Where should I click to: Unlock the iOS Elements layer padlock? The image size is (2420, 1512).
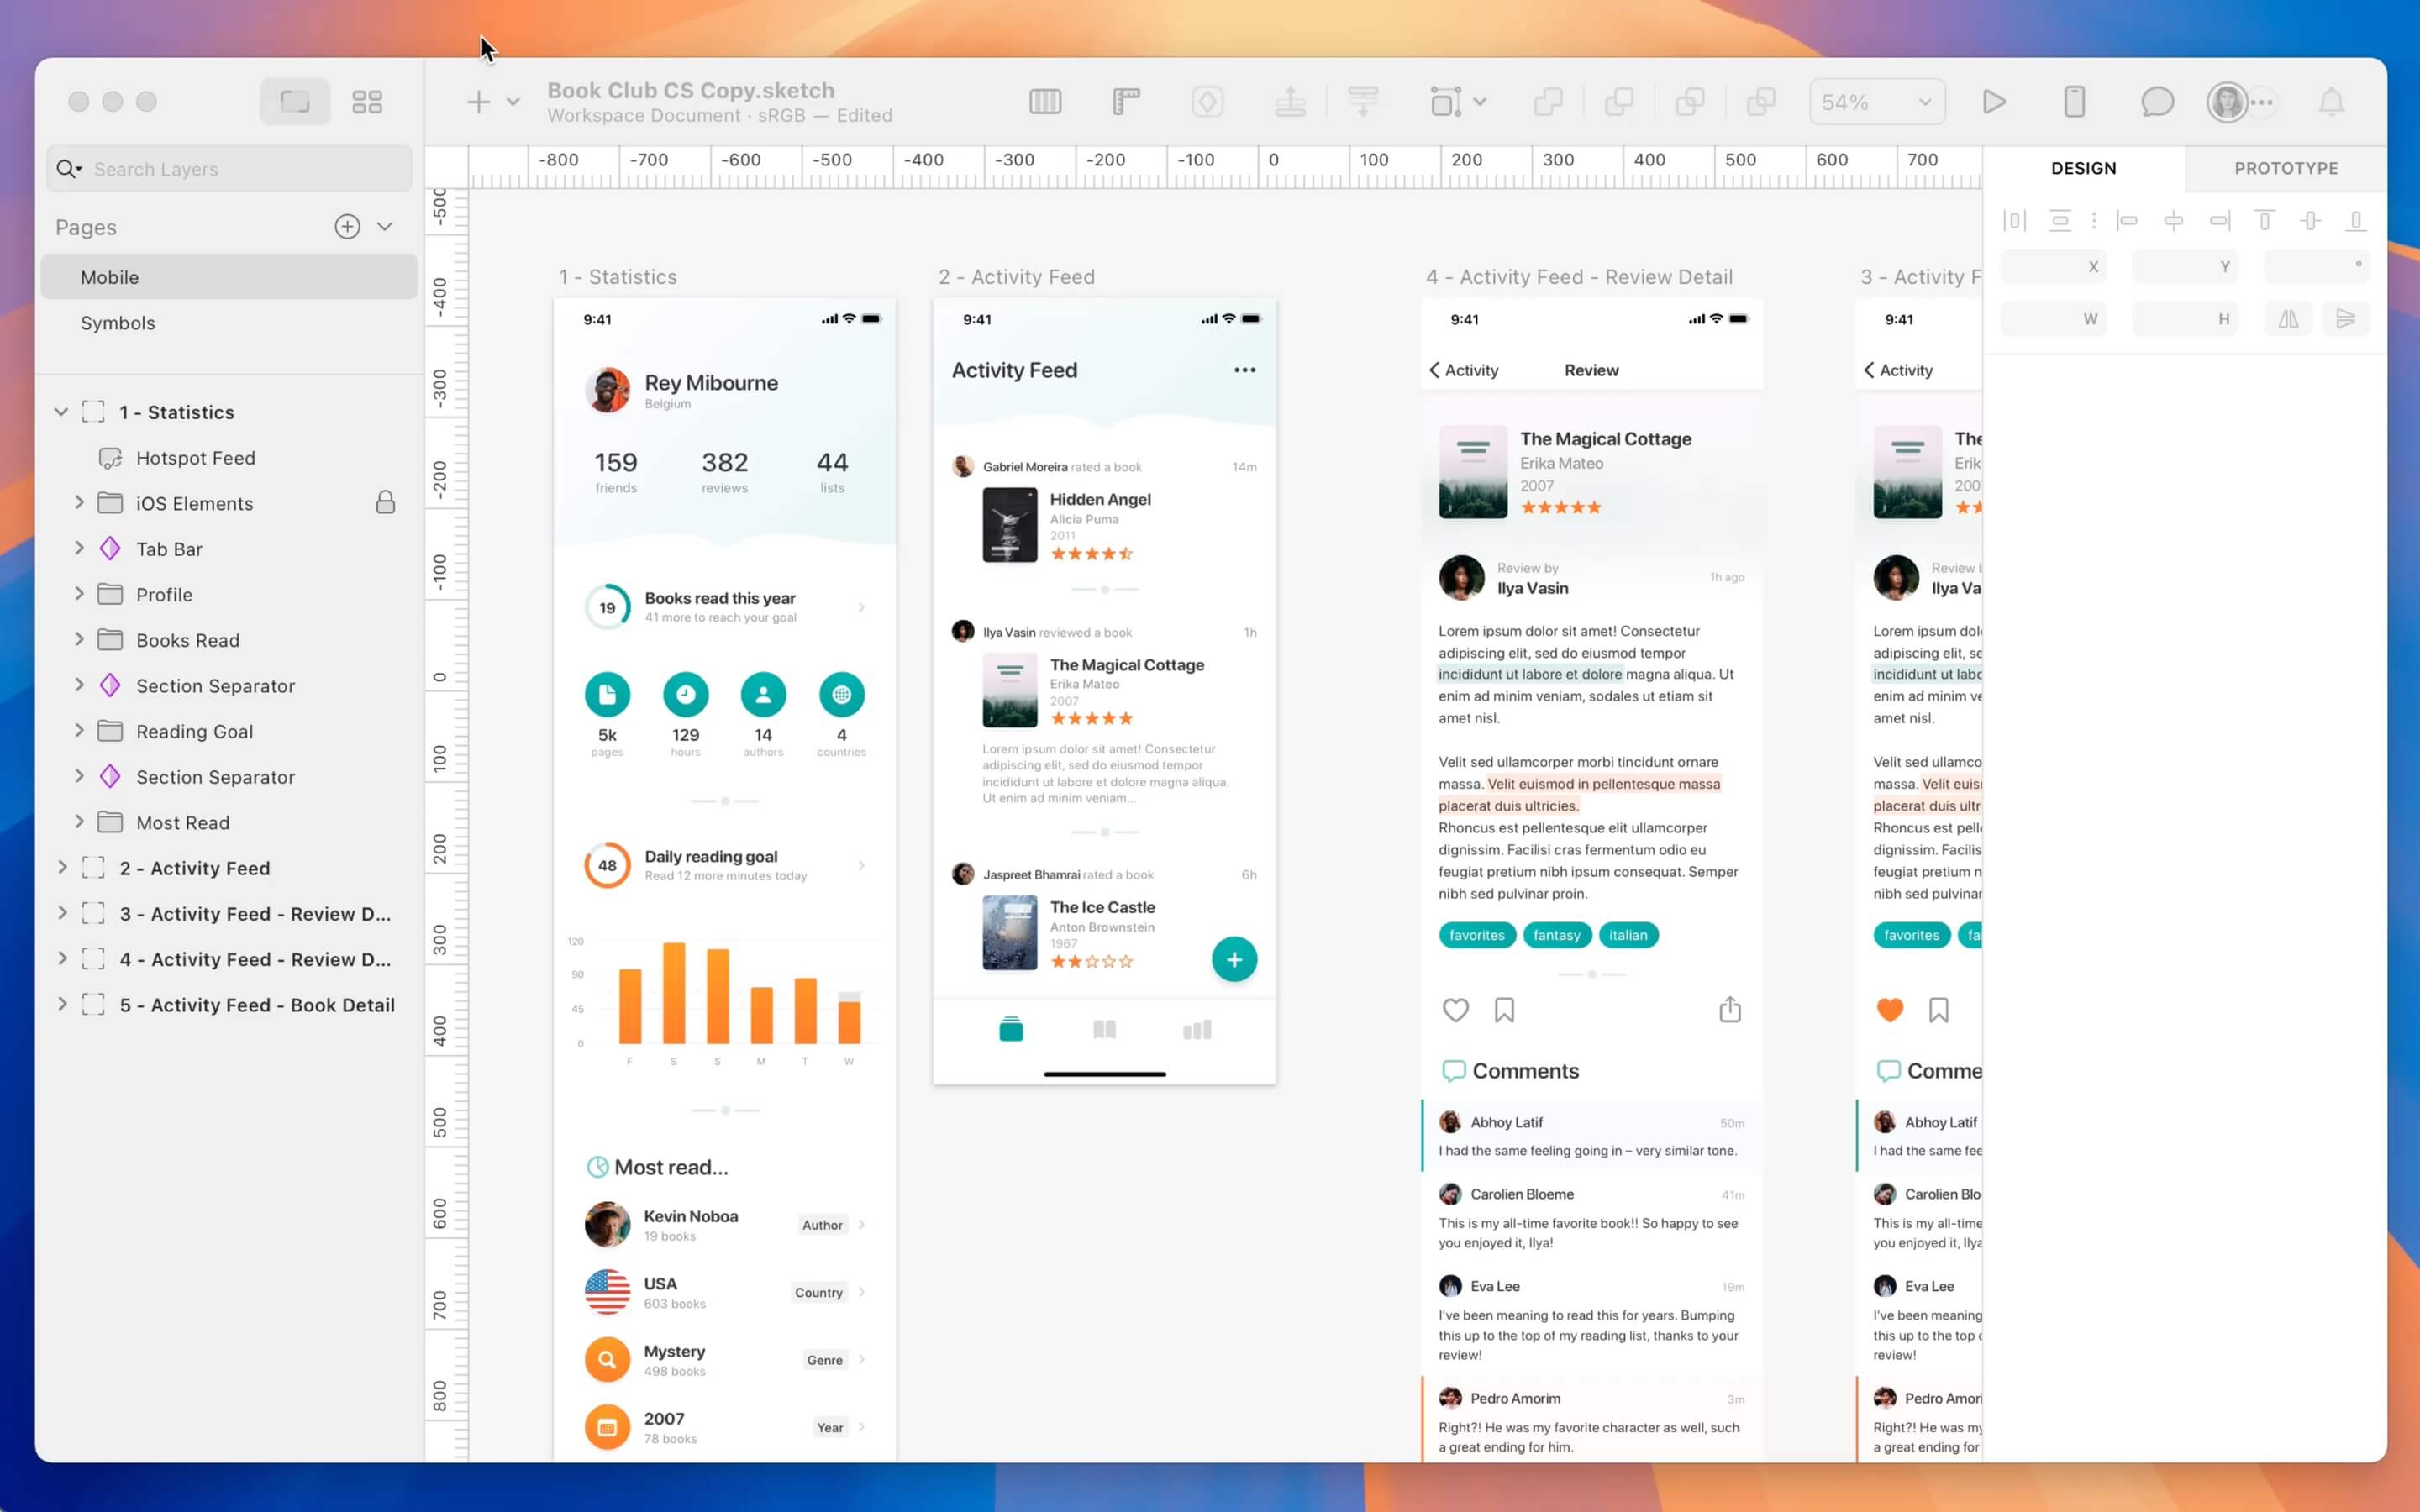click(386, 503)
